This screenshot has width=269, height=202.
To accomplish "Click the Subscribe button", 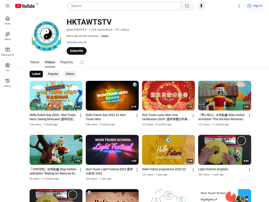I will (76, 51).
